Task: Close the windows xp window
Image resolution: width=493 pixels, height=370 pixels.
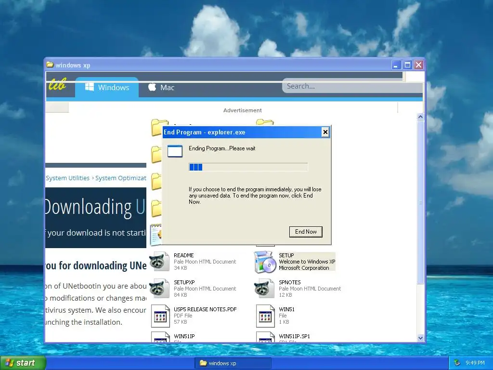Action: click(418, 65)
